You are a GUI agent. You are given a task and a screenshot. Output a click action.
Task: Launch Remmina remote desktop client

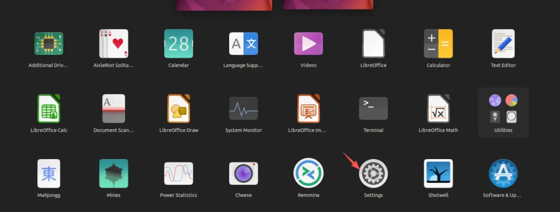(x=309, y=173)
